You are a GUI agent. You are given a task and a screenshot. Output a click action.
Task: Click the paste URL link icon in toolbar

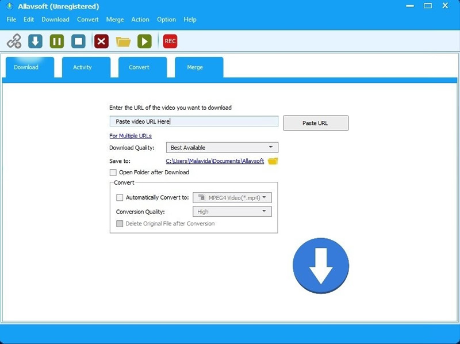pyautogui.click(x=14, y=41)
